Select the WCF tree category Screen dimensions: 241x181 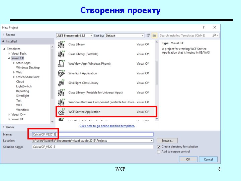19,105
